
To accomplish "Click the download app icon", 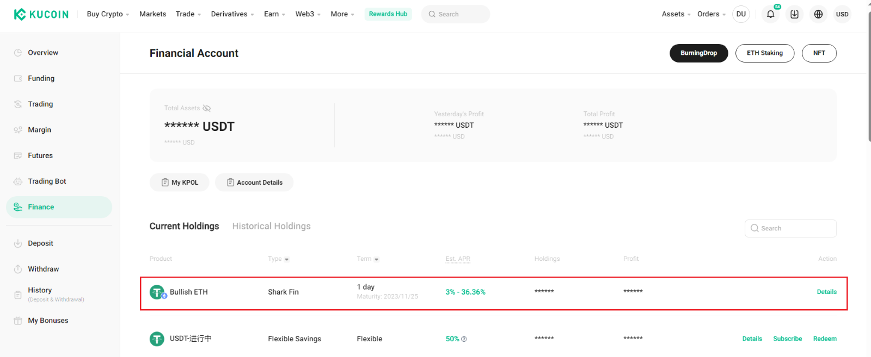I will (795, 14).
